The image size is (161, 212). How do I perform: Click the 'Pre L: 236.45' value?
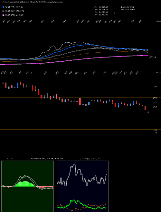pyautogui.click(x=101, y=12)
